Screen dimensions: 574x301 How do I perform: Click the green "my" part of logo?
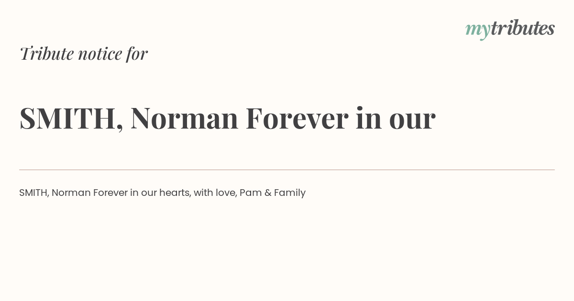[x=477, y=31]
